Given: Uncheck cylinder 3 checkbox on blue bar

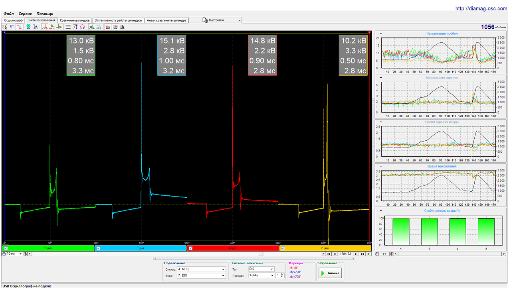Looking at the screenshot, I should (99, 248).
